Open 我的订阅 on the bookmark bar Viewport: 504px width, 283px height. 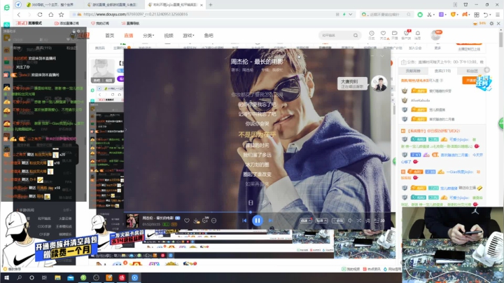point(100,23)
